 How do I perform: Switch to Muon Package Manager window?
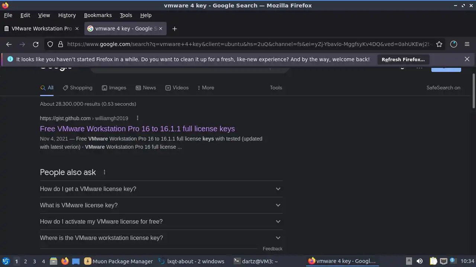pyautogui.click(x=119, y=261)
